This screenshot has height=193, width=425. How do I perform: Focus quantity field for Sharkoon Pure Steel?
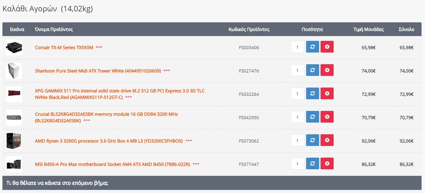[298, 71]
